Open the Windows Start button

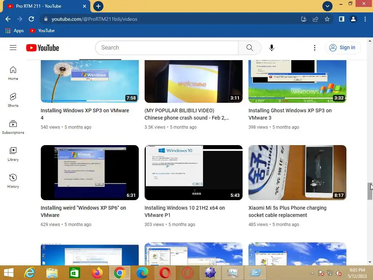click(9, 273)
